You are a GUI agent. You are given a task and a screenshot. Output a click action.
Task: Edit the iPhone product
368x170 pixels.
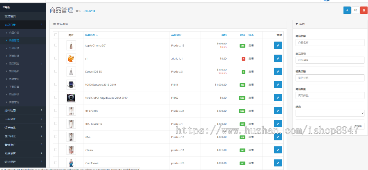click(278, 150)
